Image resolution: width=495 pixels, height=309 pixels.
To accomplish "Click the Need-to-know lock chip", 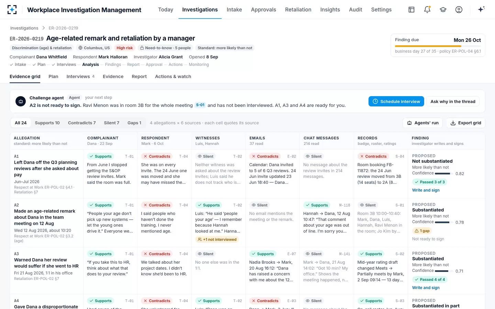I will (x=165, y=48).
